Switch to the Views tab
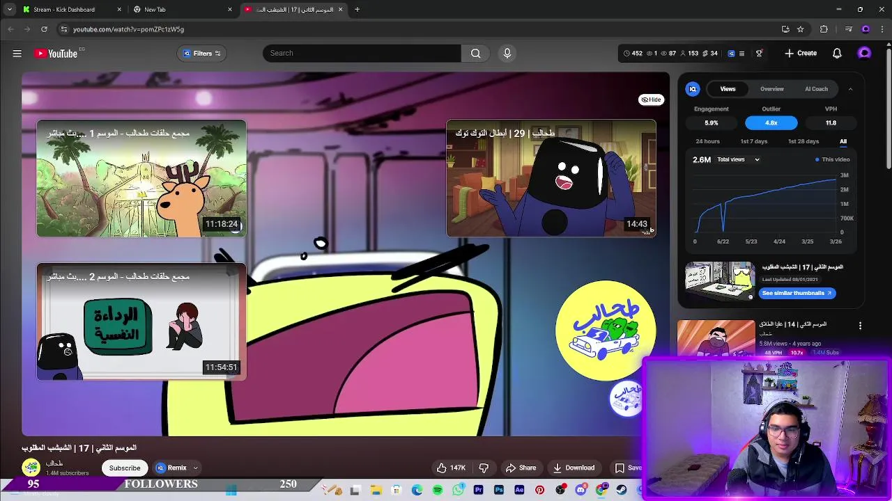The height and width of the screenshot is (501, 892). tap(728, 89)
